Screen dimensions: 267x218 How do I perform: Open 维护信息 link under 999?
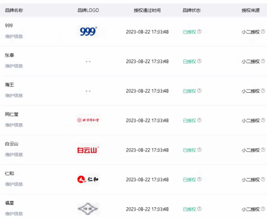click(x=14, y=36)
